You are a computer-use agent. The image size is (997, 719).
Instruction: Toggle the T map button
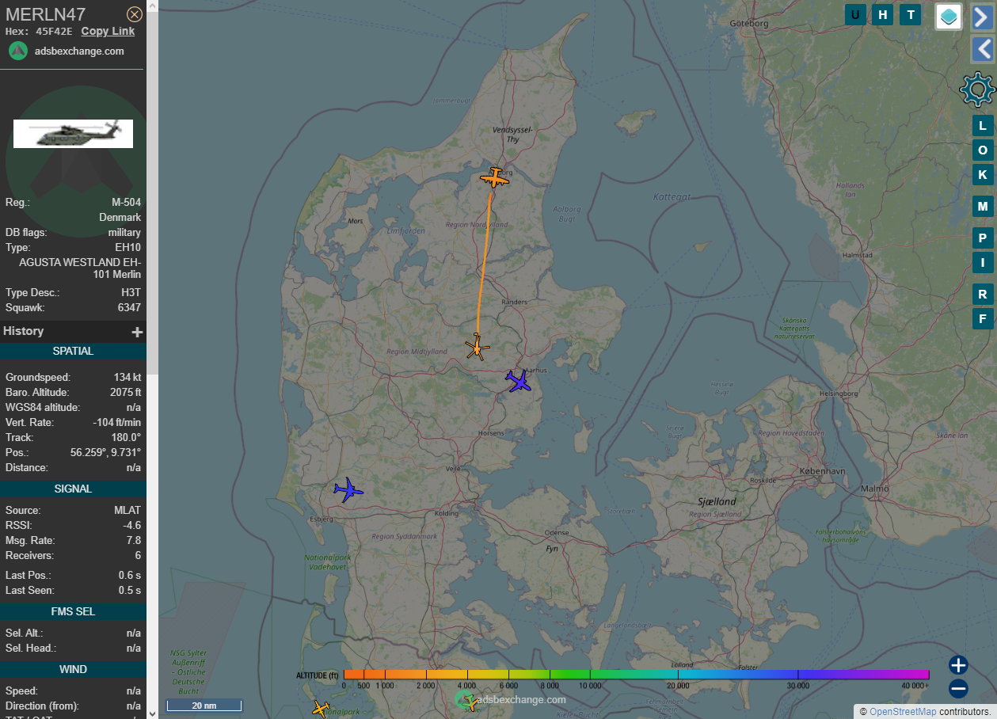point(911,14)
